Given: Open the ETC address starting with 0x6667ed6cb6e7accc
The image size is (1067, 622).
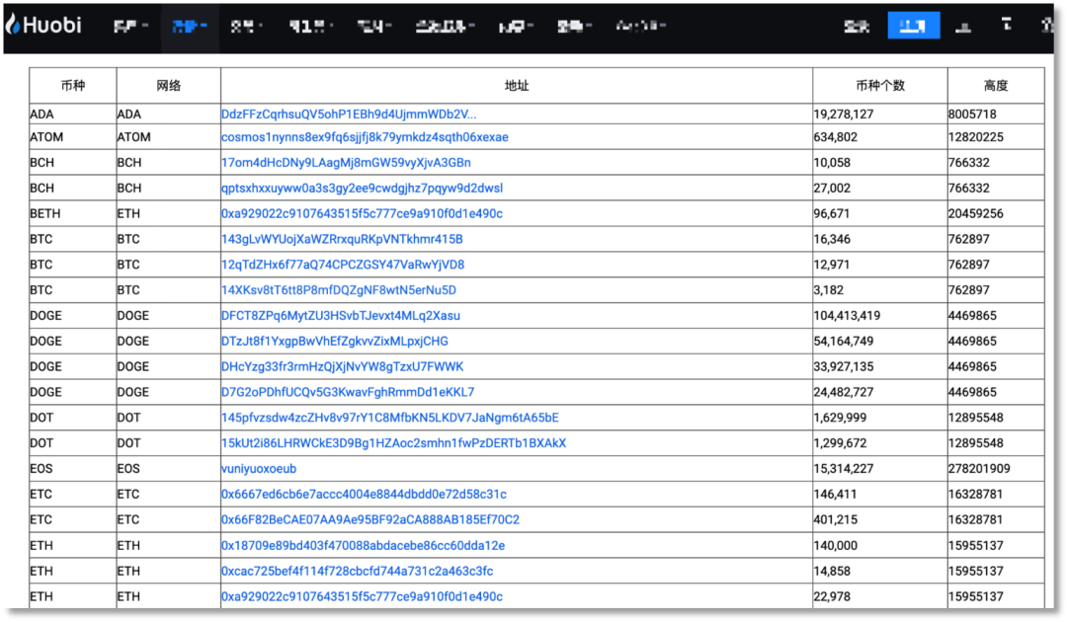Looking at the screenshot, I should [364, 495].
